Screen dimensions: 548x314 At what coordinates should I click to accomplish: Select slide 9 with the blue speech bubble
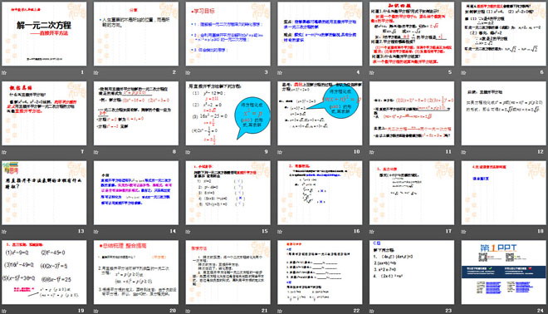[228, 113]
